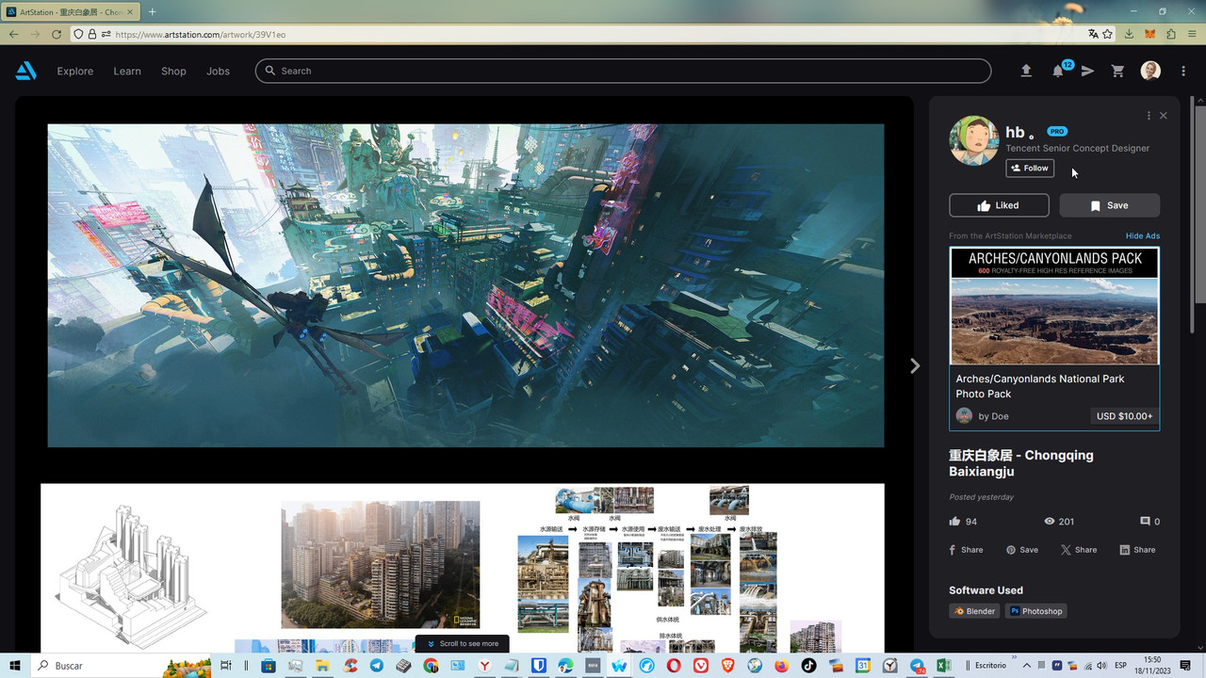Toggle the Liked button
Viewport: 1206px width, 678px height.
coord(999,205)
